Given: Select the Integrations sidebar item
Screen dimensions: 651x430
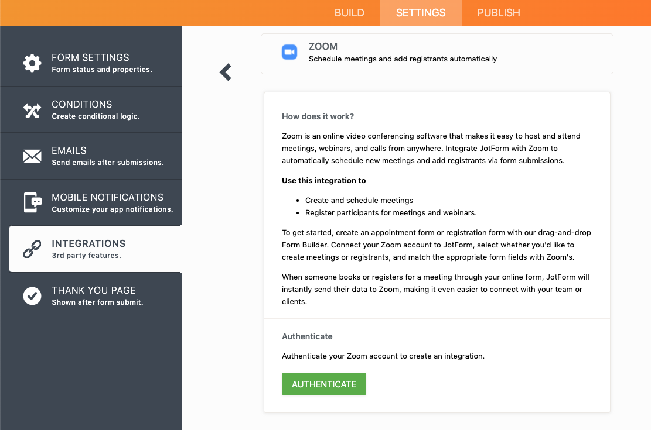Looking at the screenshot, I should 96,249.
